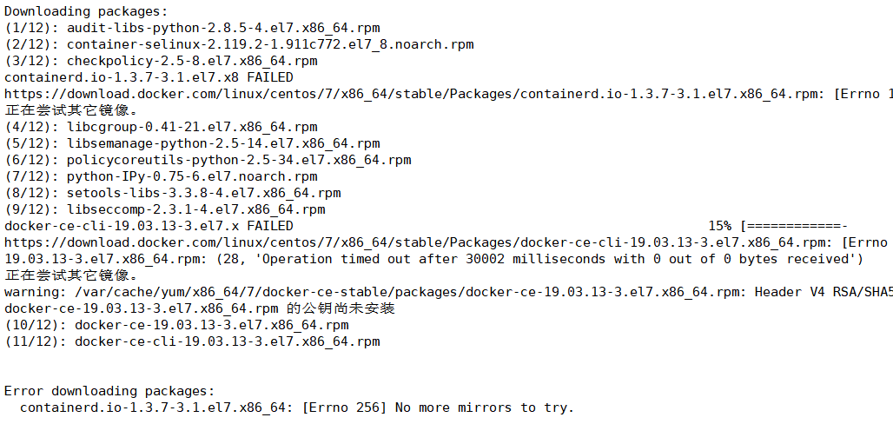Click the libsemanage-python package line
This screenshot has width=893, height=424.
coord(192,143)
